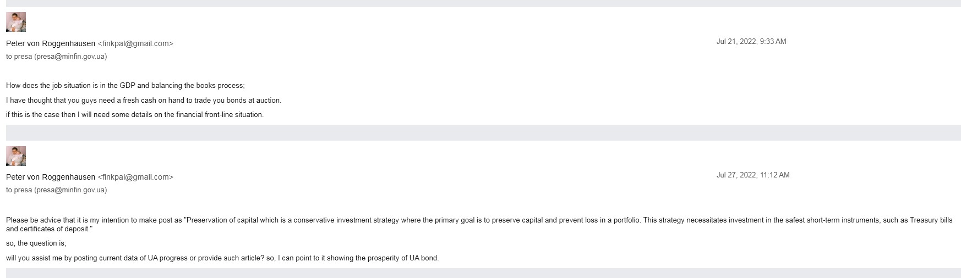Click the timestamp Jul 27, 2022, 11:12 AM
The image size is (961, 278).
click(x=753, y=175)
